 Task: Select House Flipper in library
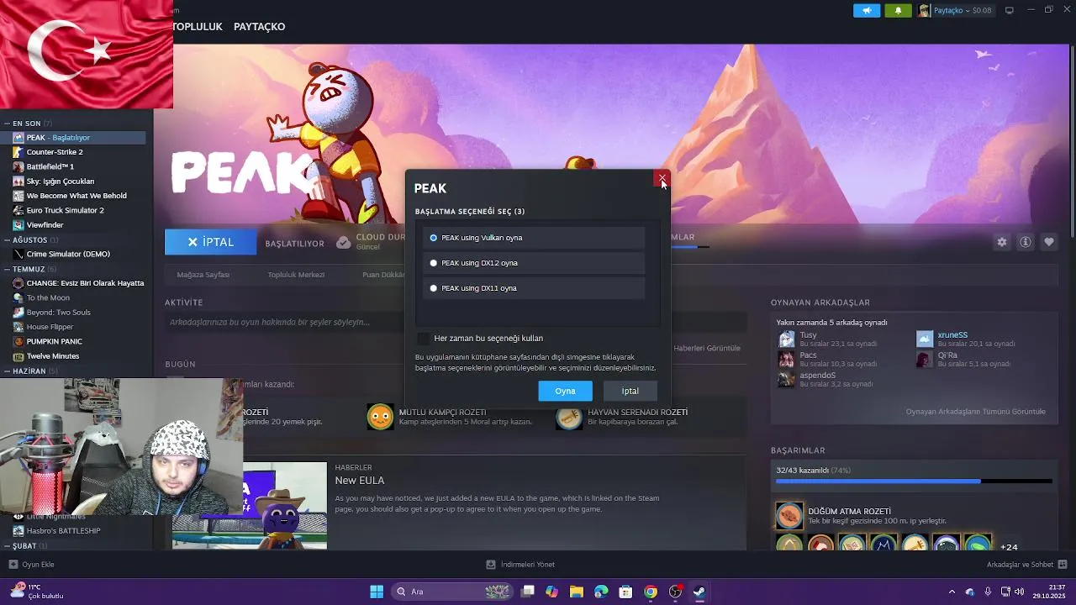(x=50, y=327)
